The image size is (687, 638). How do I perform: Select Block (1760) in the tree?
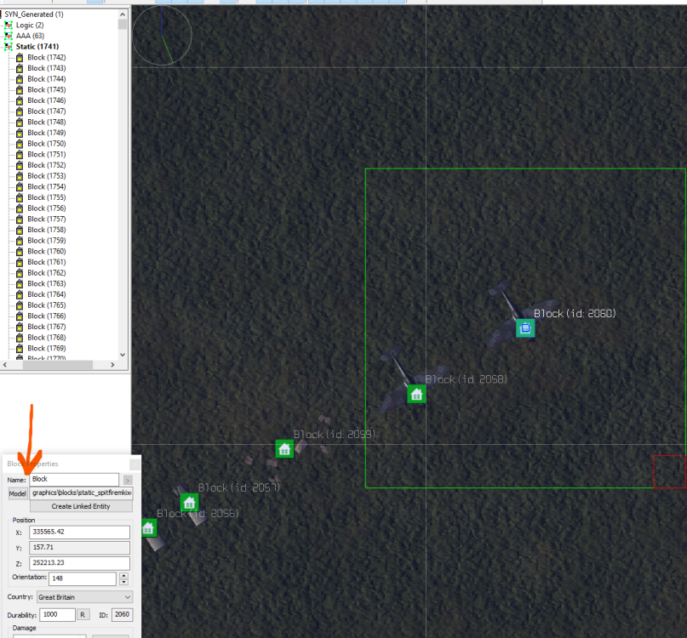(47, 251)
